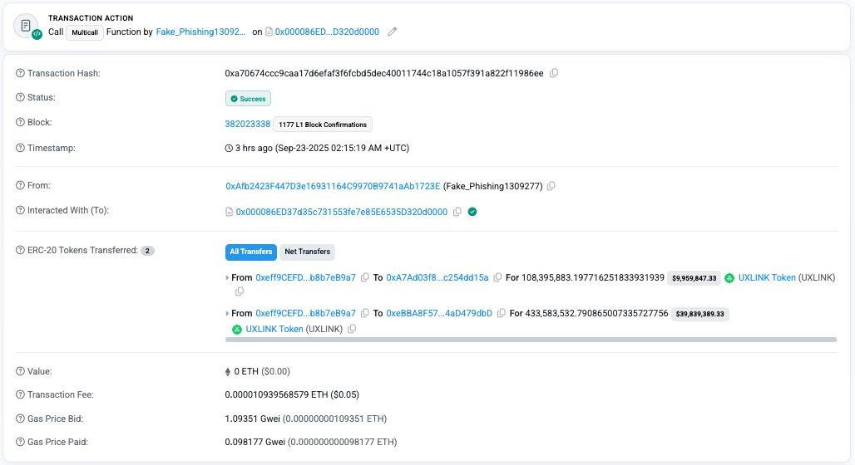Click the contract icon before 0x000086ED...D320d0000 in header
855x465 pixels.
coord(269,32)
